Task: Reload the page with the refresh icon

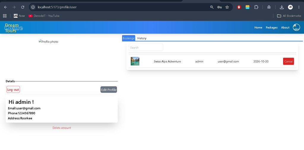Action: [23, 7]
